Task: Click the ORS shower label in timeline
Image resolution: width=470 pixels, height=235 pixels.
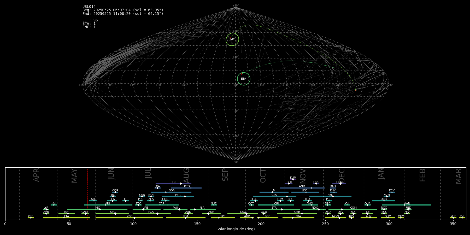Action: pos(316,182)
